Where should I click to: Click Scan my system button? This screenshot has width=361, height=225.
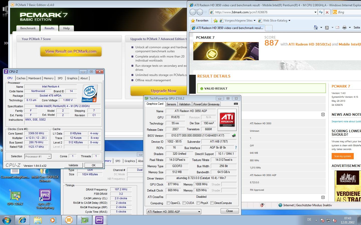342,156
